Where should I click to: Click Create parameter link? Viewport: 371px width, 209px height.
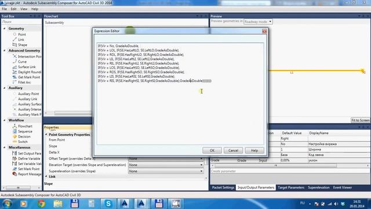point(223,171)
